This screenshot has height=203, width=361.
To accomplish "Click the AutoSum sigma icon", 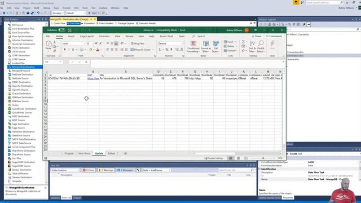I will click(x=243, y=42).
